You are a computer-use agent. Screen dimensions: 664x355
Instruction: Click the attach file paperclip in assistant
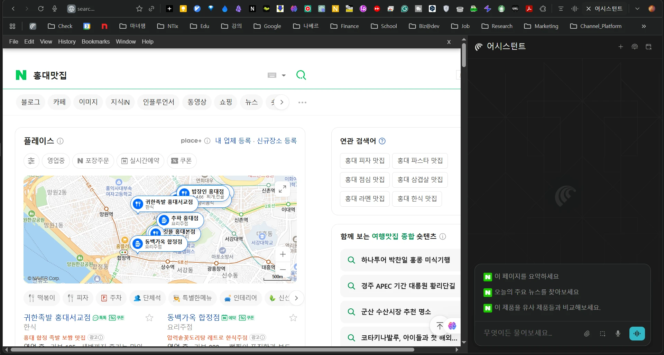[x=587, y=334]
